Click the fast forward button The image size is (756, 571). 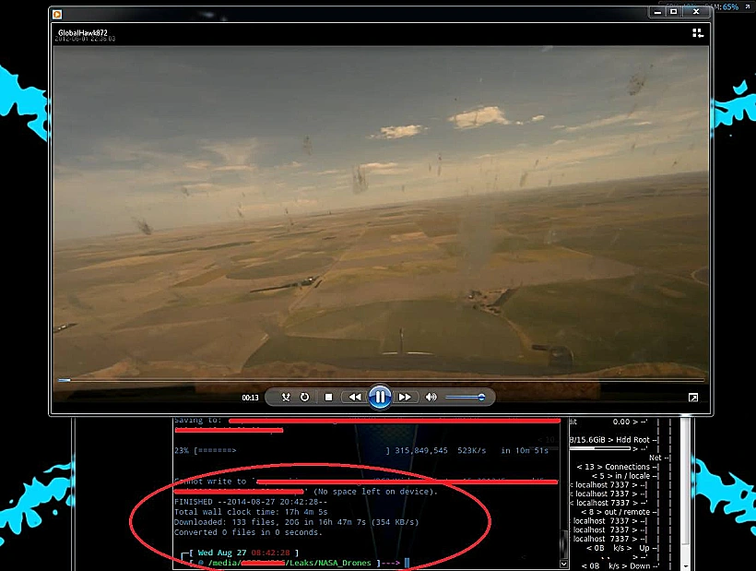405,398
